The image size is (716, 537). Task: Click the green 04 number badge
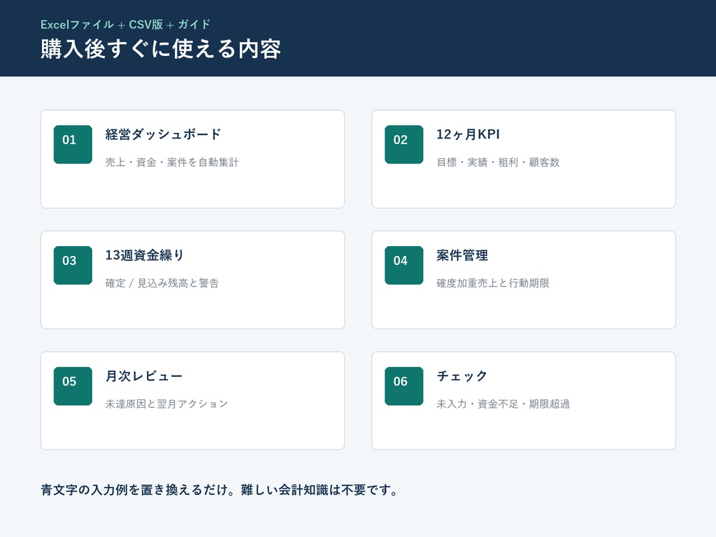tap(404, 265)
